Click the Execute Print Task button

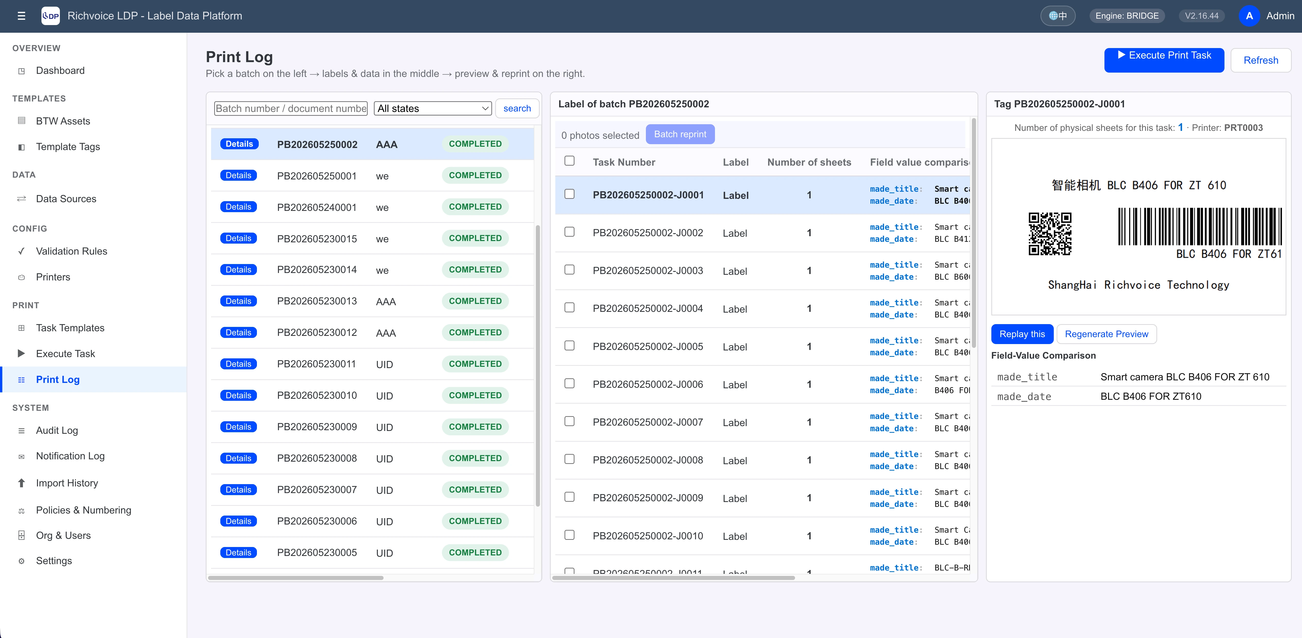(x=1164, y=60)
